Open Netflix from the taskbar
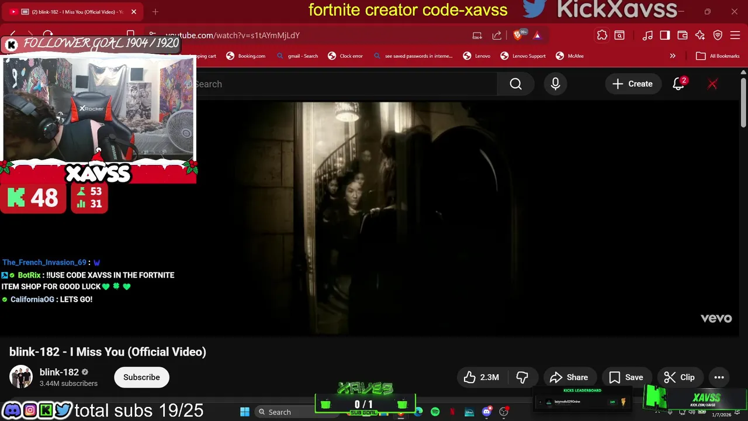The image size is (748, 421). (452, 412)
